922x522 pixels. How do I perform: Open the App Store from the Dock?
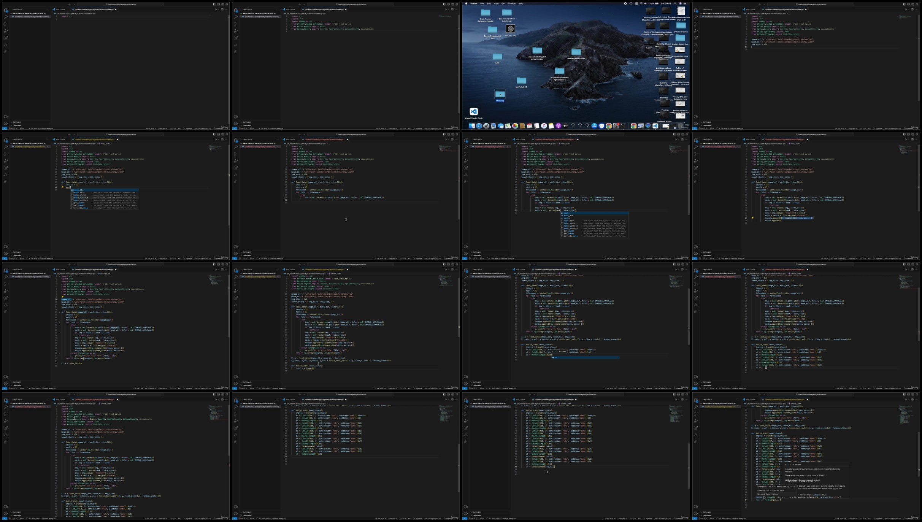pyautogui.click(x=594, y=126)
